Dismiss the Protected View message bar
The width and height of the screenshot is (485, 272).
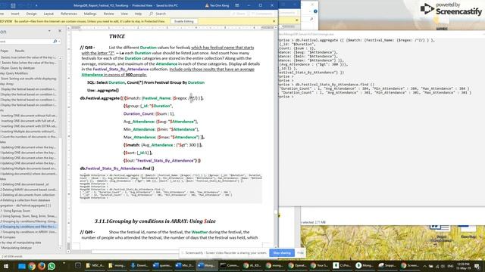(274, 21)
